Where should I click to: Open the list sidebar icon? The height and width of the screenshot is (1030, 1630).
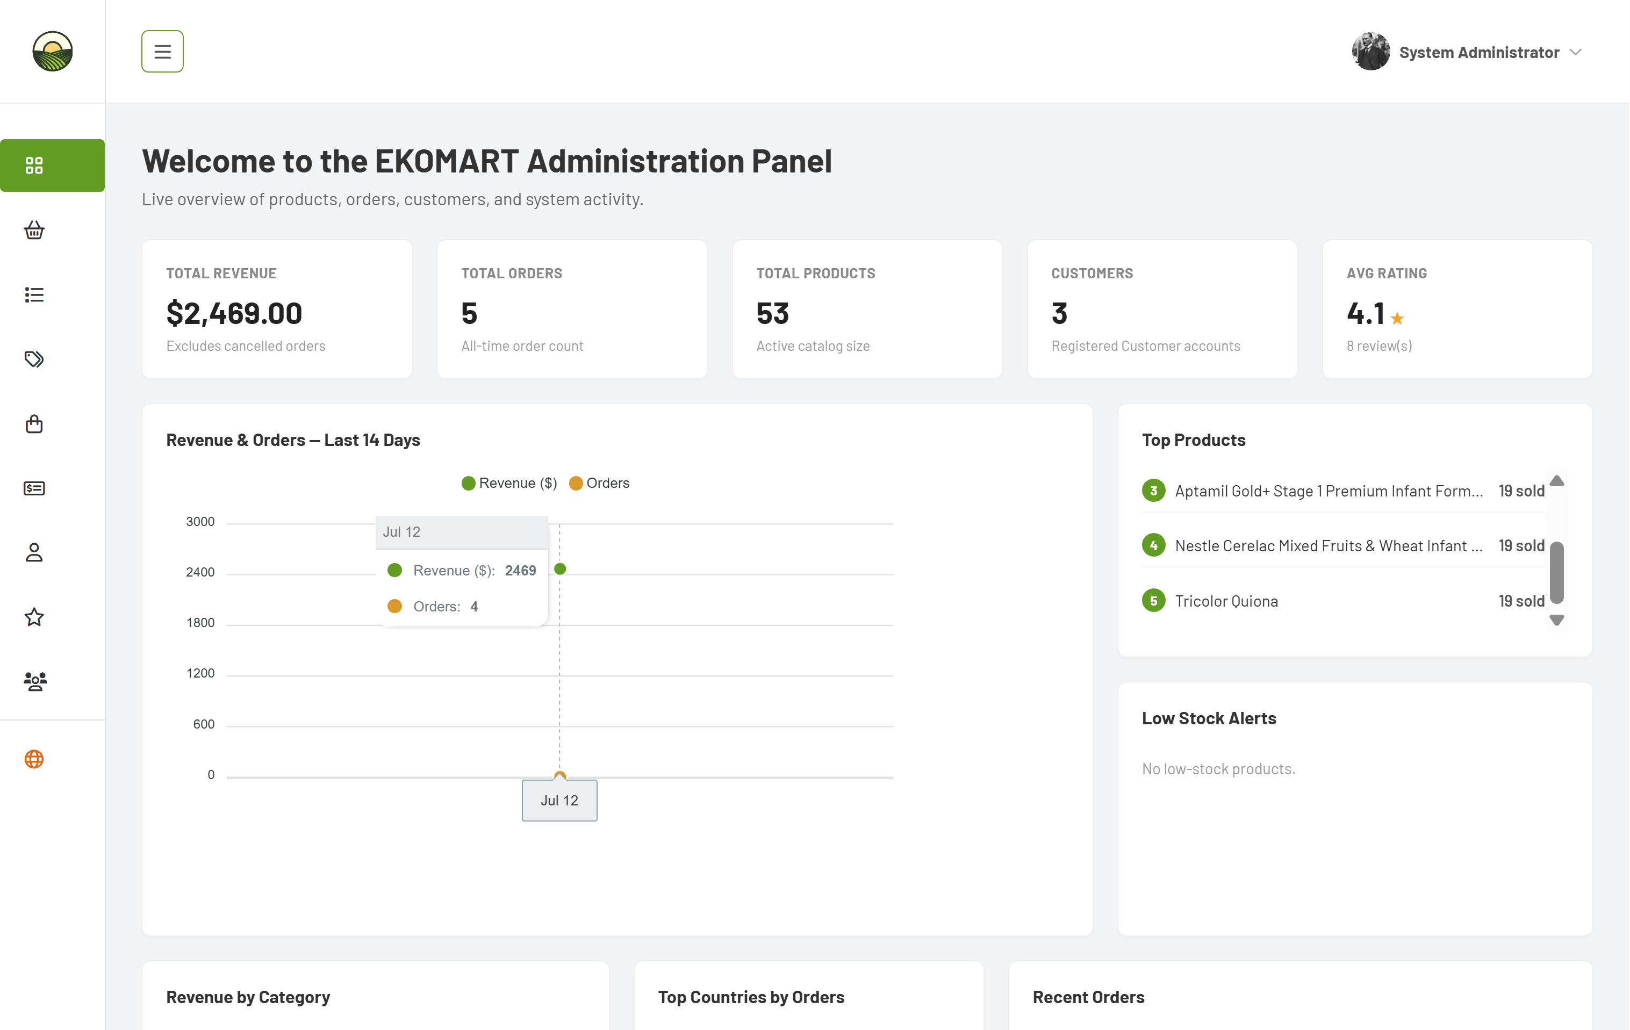click(34, 294)
